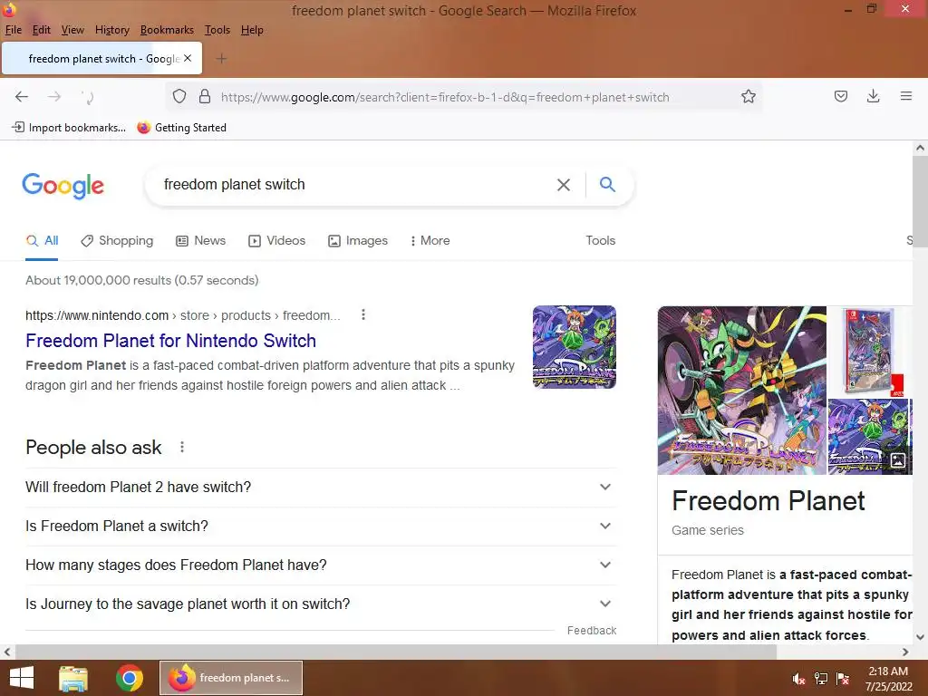Open the View menu
Screen dimensions: 928x696
click(x=72, y=30)
